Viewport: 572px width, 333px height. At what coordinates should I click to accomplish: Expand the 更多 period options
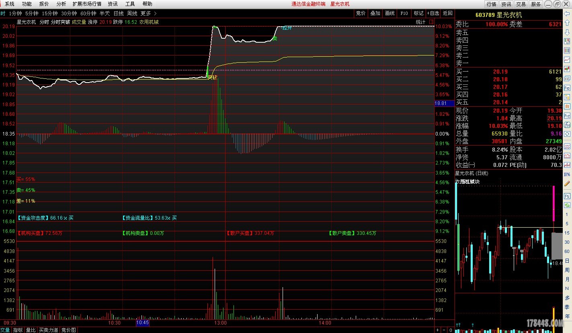tap(148, 13)
